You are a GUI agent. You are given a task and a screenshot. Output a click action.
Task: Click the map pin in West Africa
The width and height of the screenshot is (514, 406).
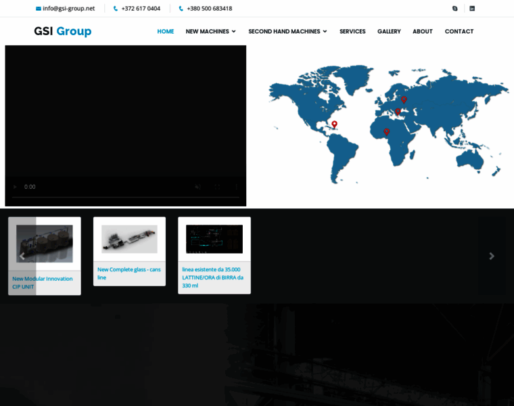pos(386,132)
